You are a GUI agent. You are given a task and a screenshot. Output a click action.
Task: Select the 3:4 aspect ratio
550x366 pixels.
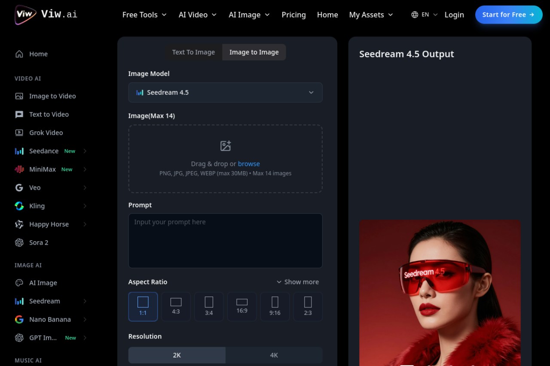tap(209, 307)
